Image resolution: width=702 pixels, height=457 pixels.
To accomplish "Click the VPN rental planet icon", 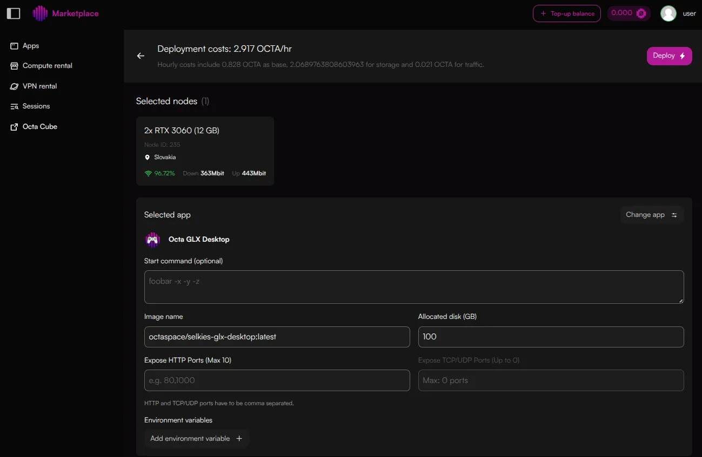I will [x=14, y=86].
